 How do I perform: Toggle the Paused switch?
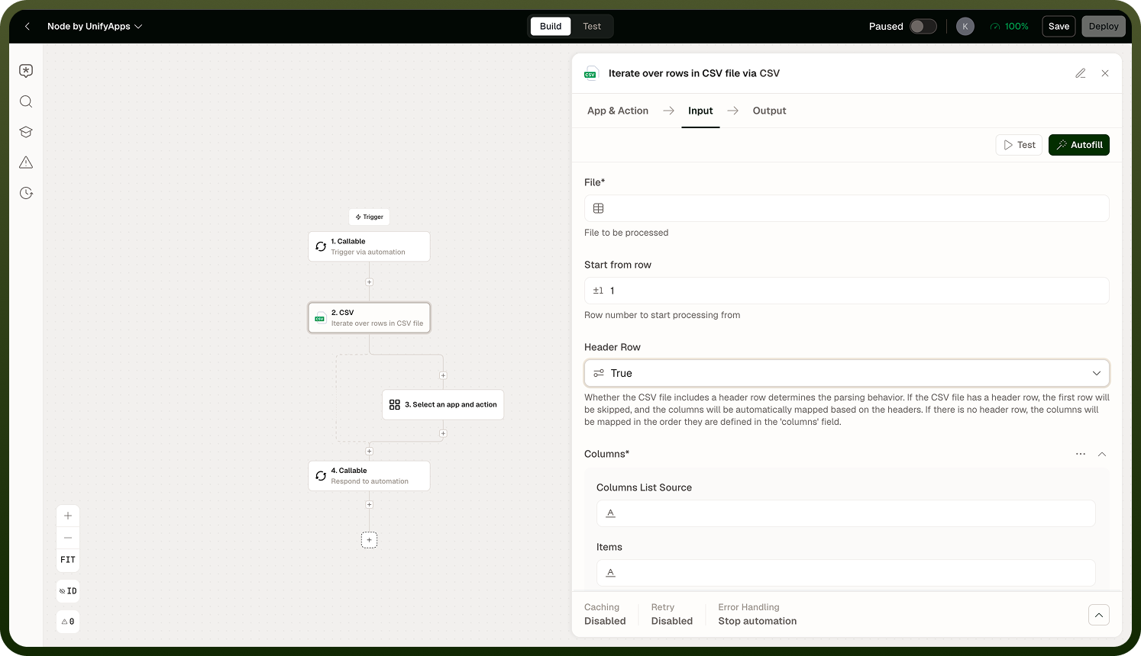923,26
